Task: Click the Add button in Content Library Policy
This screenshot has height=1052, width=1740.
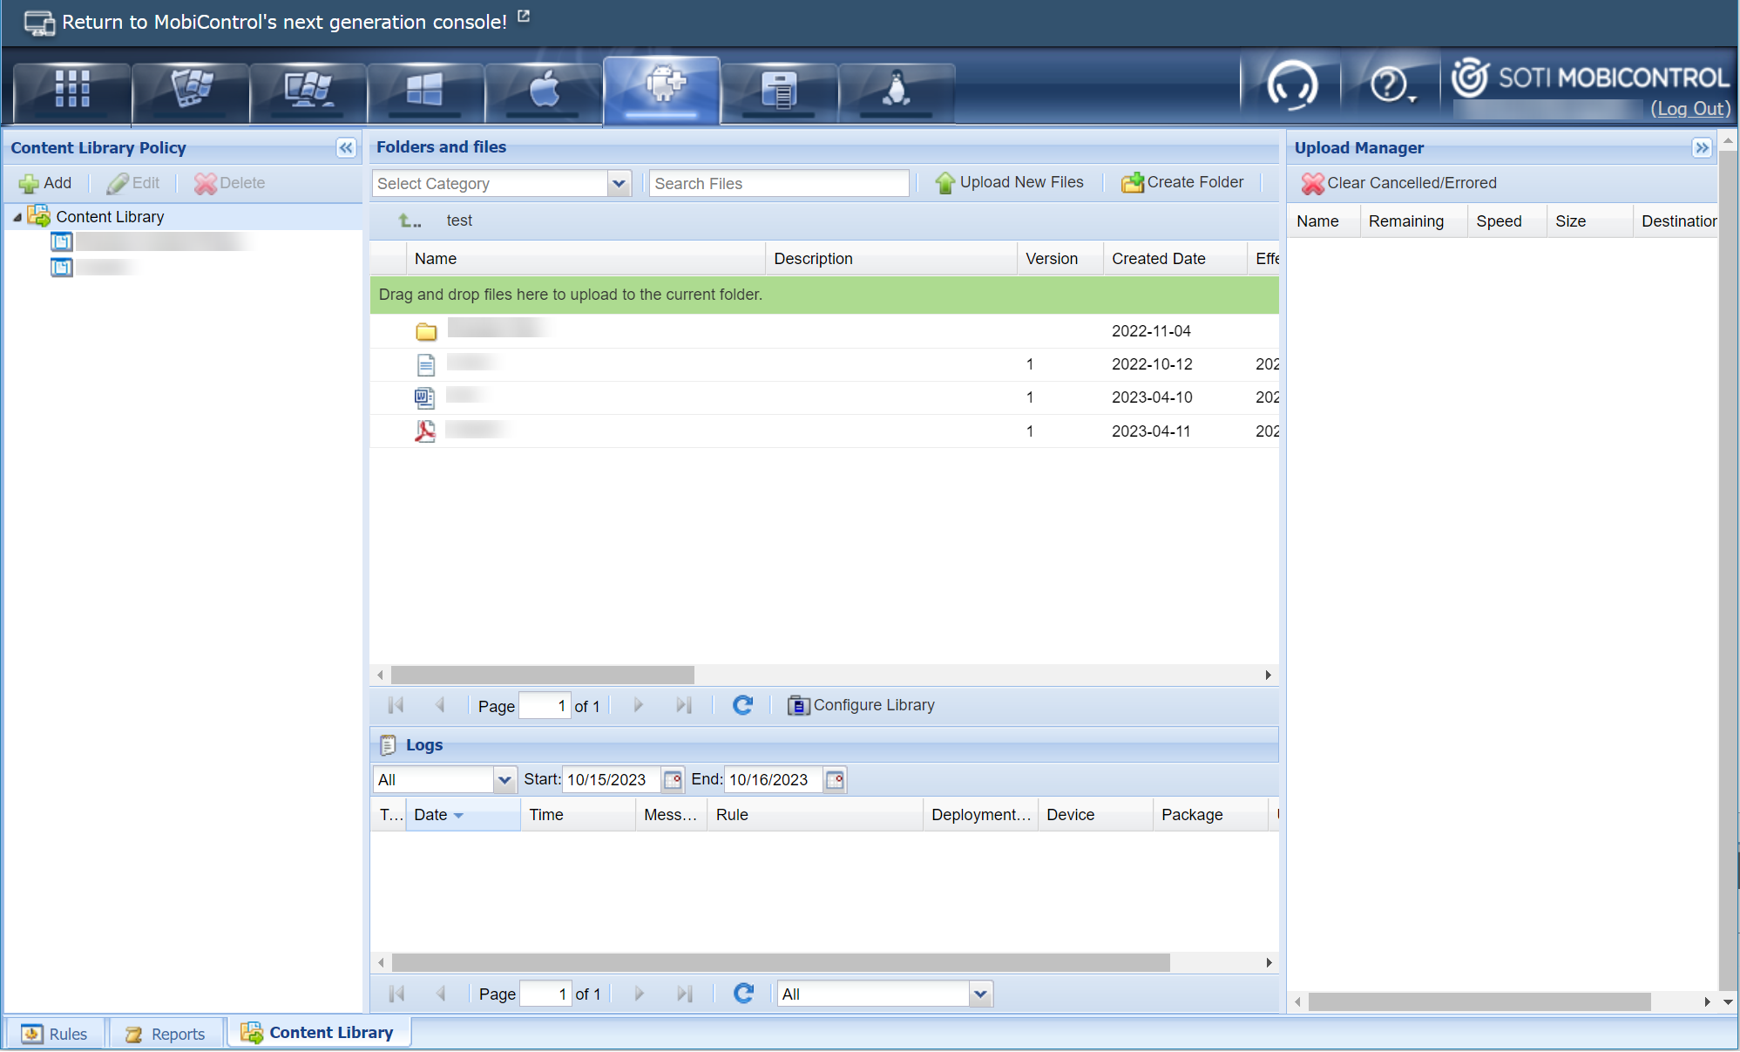Action: click(46, 183)
